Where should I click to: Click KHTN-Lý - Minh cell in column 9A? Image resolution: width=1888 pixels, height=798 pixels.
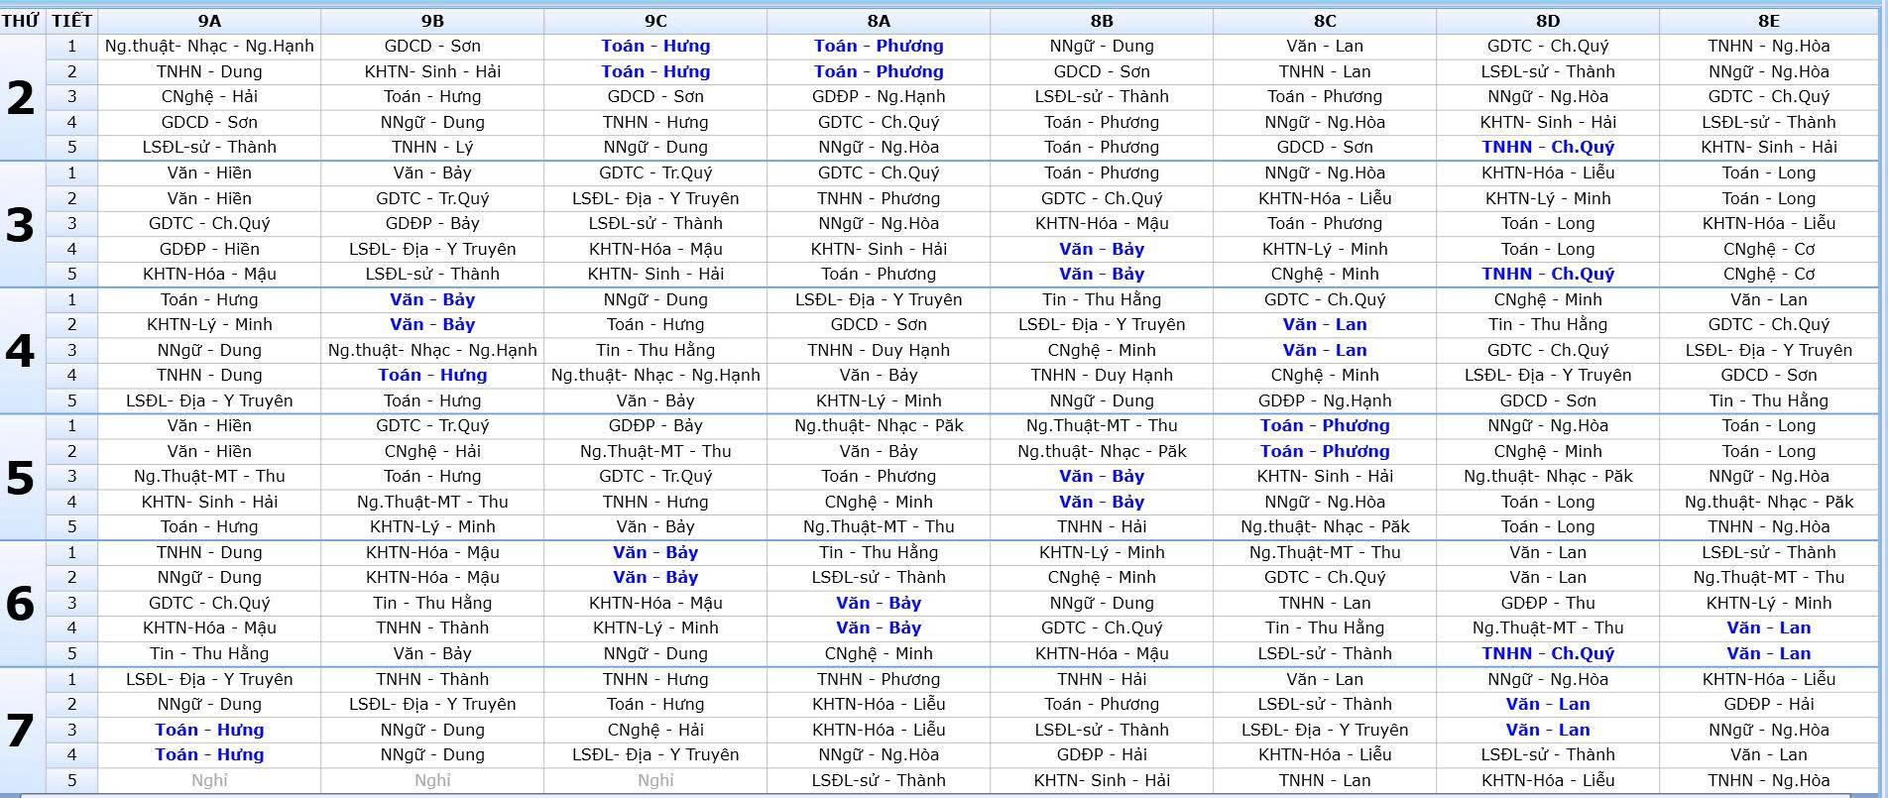[x=209, y=324]
